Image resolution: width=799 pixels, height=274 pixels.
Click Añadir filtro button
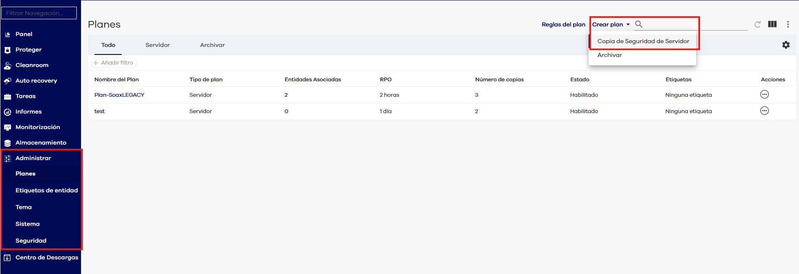[113, 63]
